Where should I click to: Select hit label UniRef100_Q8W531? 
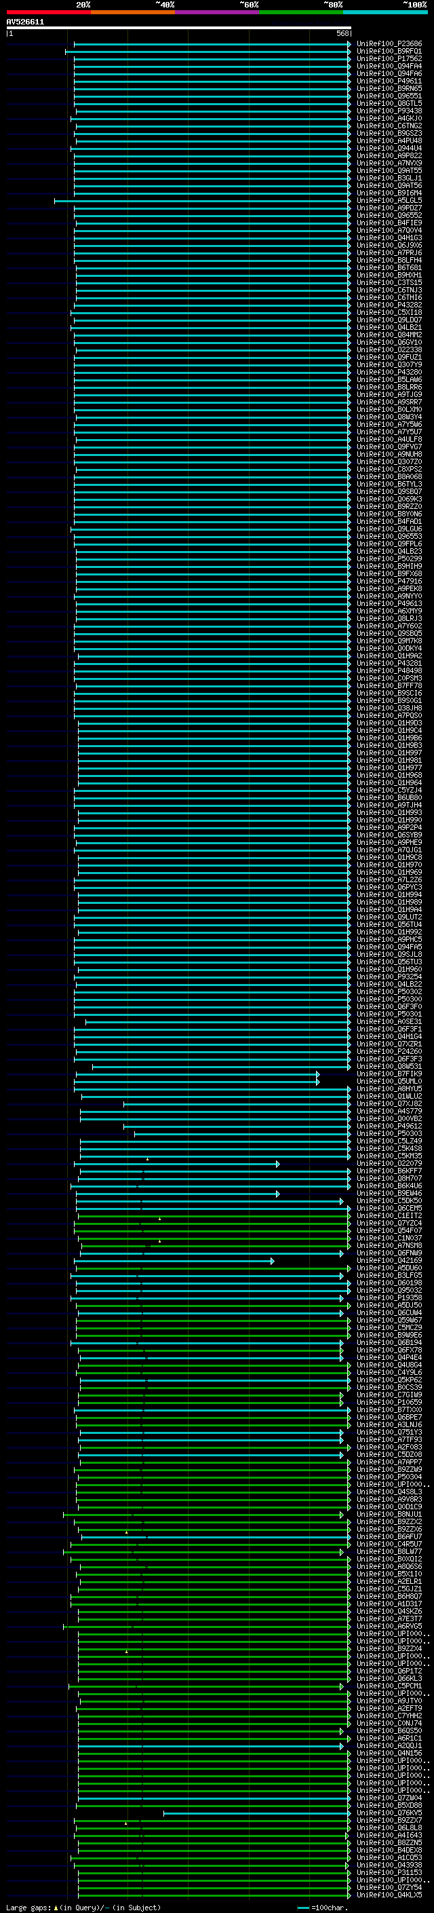tap(389, 1066)
